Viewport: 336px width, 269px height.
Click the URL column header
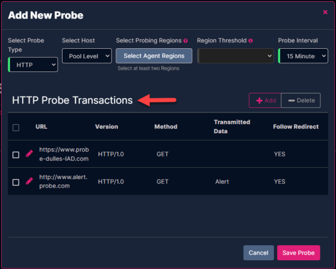coord(41,127)
